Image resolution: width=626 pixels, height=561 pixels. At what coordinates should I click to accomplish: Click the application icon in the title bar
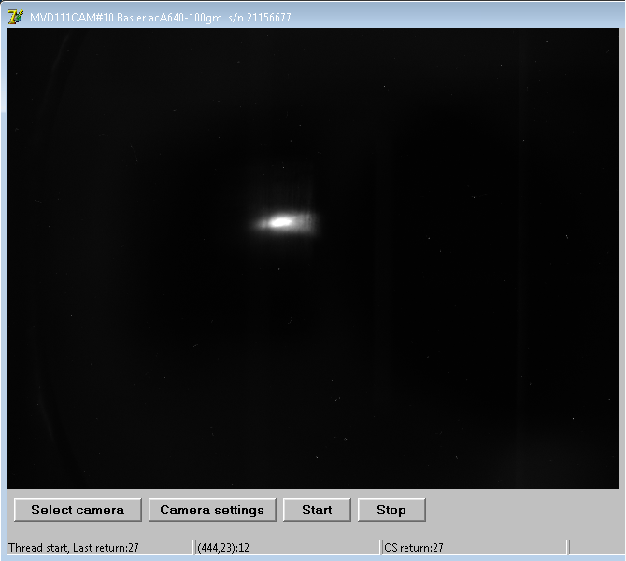pyautogui.click(x=15, y=16)
